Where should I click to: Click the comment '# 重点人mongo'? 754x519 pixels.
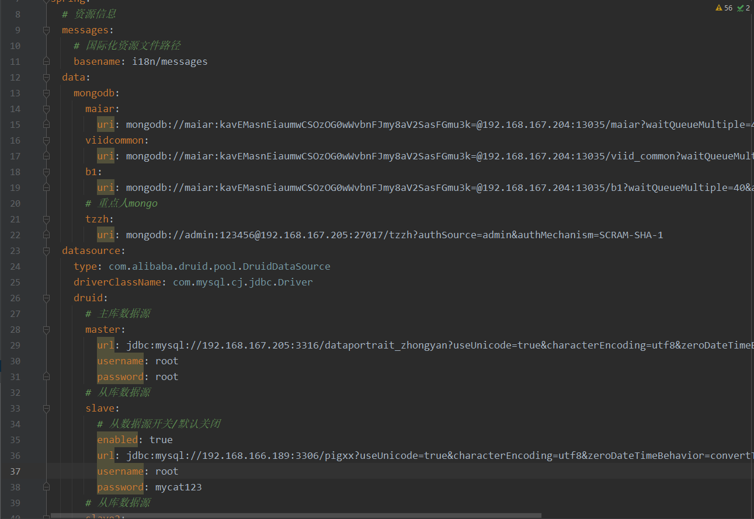[x=121, y=204]
